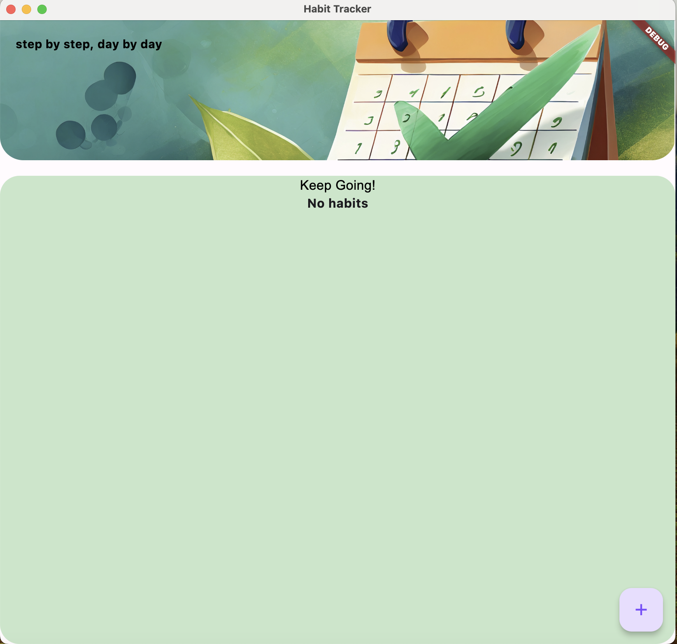Select the "Keep Going!" heading
The width and height of the screenshot is (677, 644).
[337, 185]
